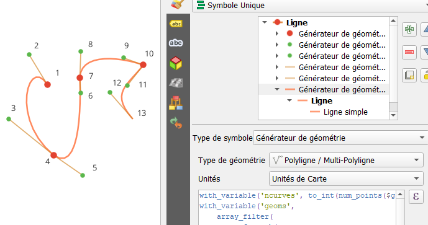Click red vertex point 1 on map
The height and width of the screenshot is (225, 428).
[47, 85]
